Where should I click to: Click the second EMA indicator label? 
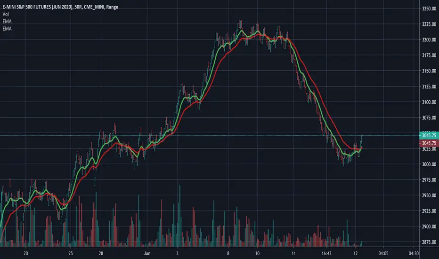pyautogui.click(x=7, y=29)
